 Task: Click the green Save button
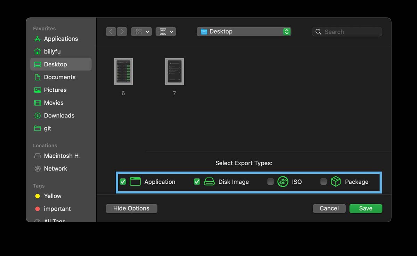point(366,208)
